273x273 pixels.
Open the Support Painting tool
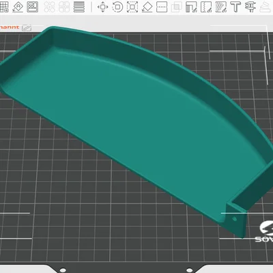point(191,7)
